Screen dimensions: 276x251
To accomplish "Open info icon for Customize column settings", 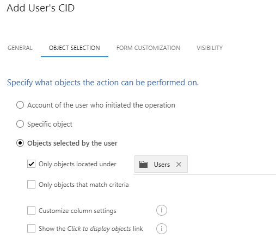I will point(162,210).
